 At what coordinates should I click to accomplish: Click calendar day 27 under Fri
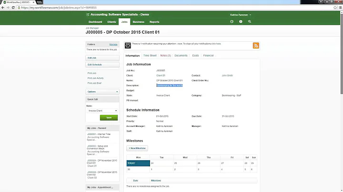tap(232, 163)
